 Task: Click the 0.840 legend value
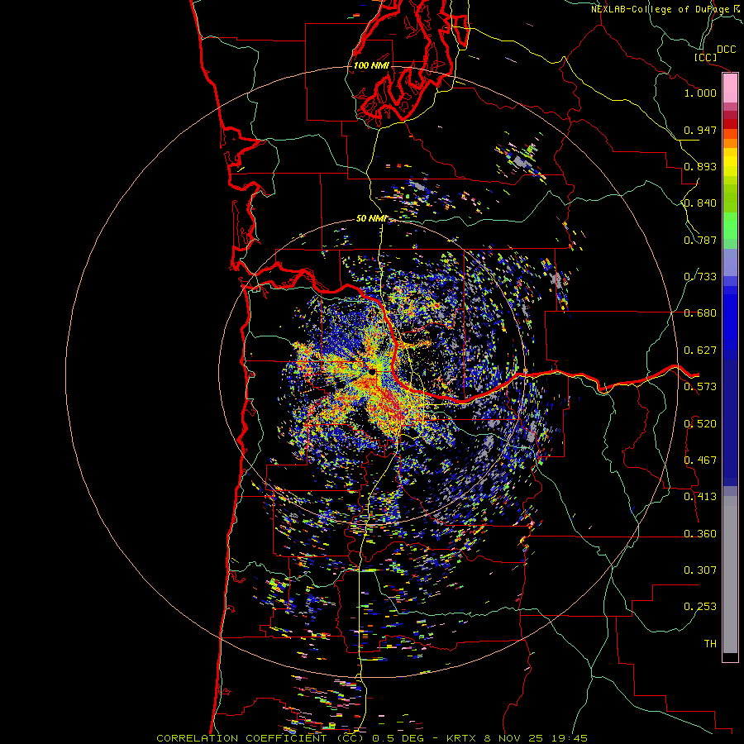pyautogui.click(x=700, y=203)
